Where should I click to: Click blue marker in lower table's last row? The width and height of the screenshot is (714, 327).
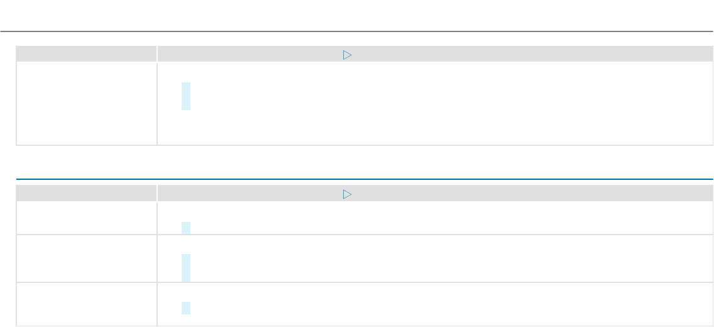tap(186, 308)
